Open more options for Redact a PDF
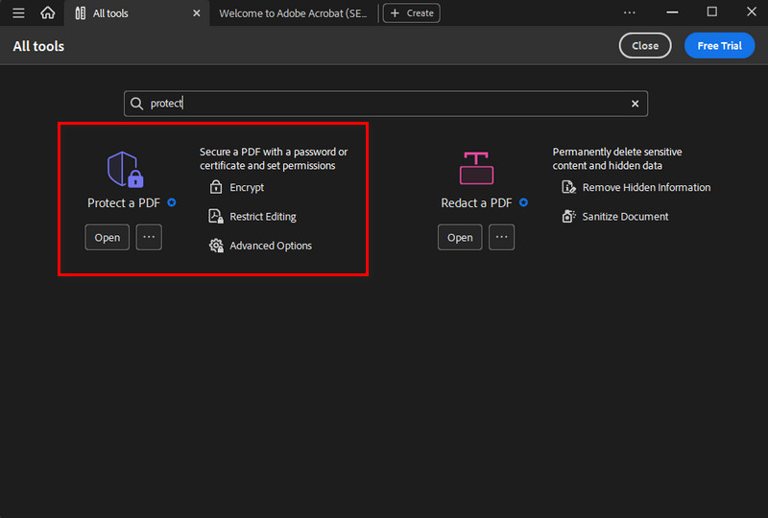Image resolution: width=768 pixels, height=518 pixels. pyautogui.click(x=502, y=237)
